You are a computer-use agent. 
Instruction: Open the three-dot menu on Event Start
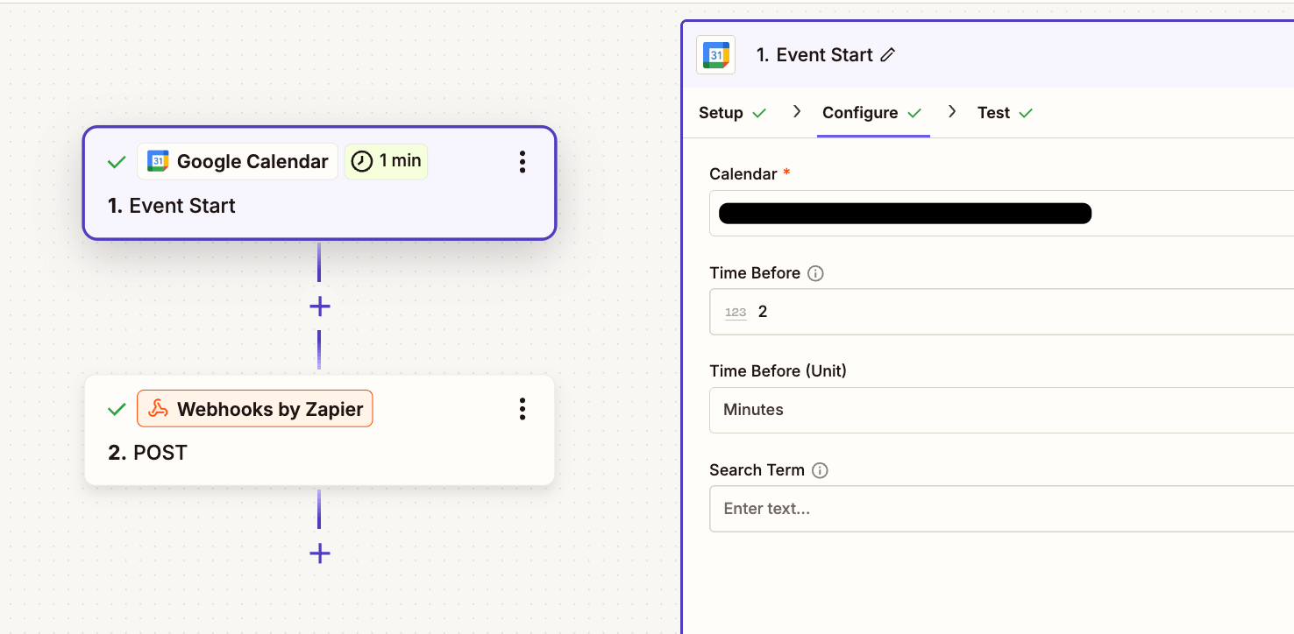pos(523,161)
